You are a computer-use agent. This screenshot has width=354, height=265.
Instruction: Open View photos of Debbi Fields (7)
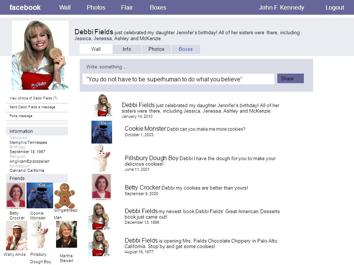[33, 98]
